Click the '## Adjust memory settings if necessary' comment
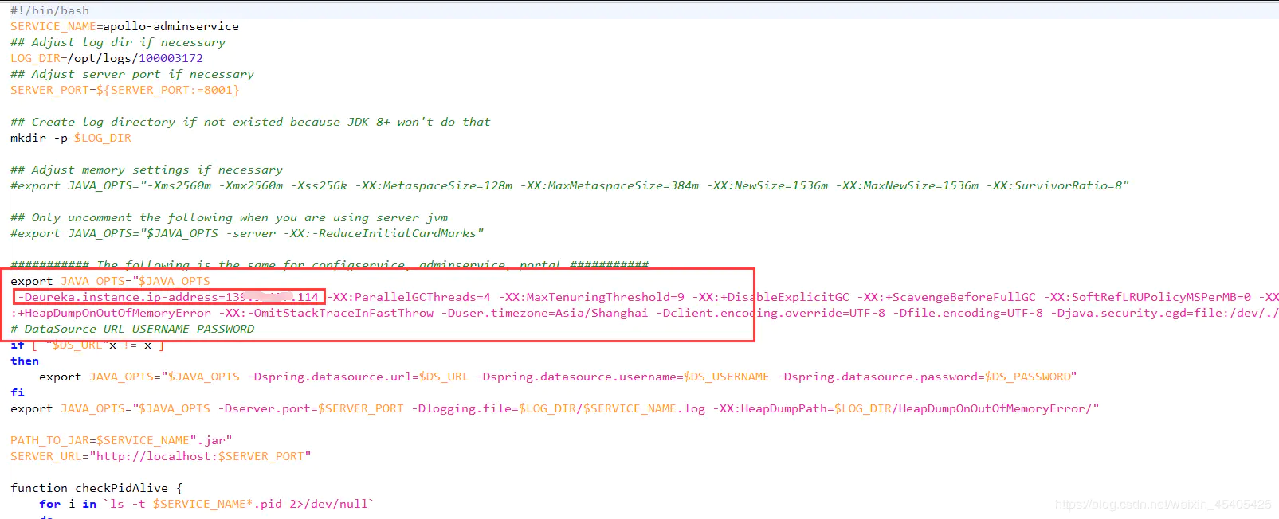The height and width of the screenshot is (519, 1279). pyautogui.click(x=147, y=170)
